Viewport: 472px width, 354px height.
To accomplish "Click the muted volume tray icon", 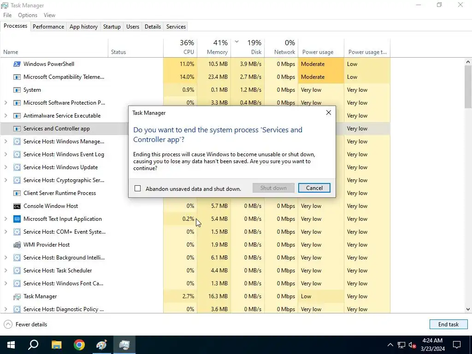I will (x=413, y=345).
